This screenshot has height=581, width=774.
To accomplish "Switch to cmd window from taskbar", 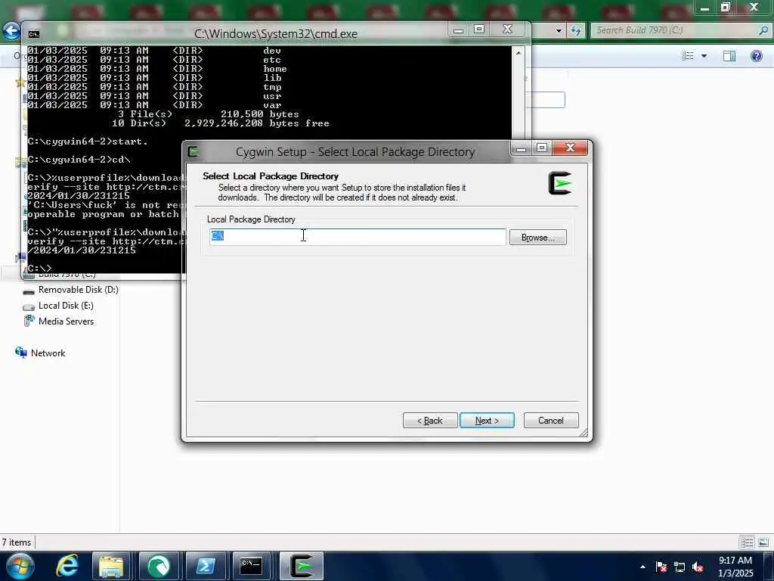I will tap(251, 566).
